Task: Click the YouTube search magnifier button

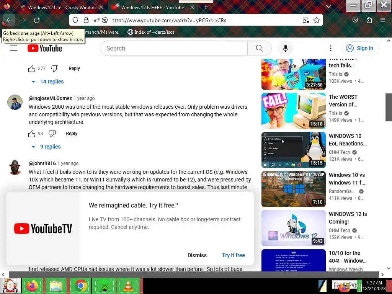Action: [x=259, y=48]
